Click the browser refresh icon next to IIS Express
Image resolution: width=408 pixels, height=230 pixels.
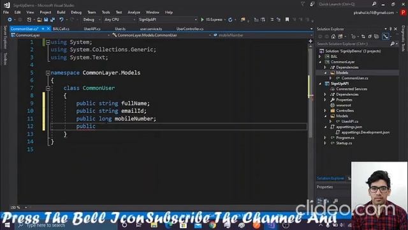[230, 20]
